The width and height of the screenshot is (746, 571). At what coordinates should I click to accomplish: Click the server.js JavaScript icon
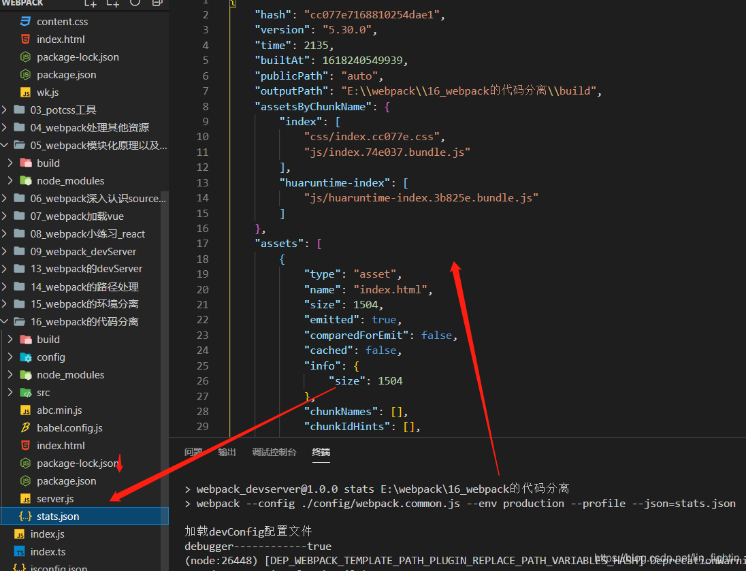click(25, 499)
